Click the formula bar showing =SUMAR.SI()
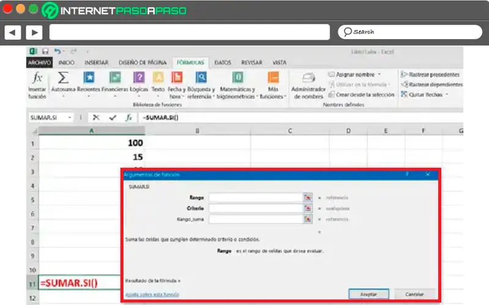This screenshot has height=305, width=489. coord(300,118)
